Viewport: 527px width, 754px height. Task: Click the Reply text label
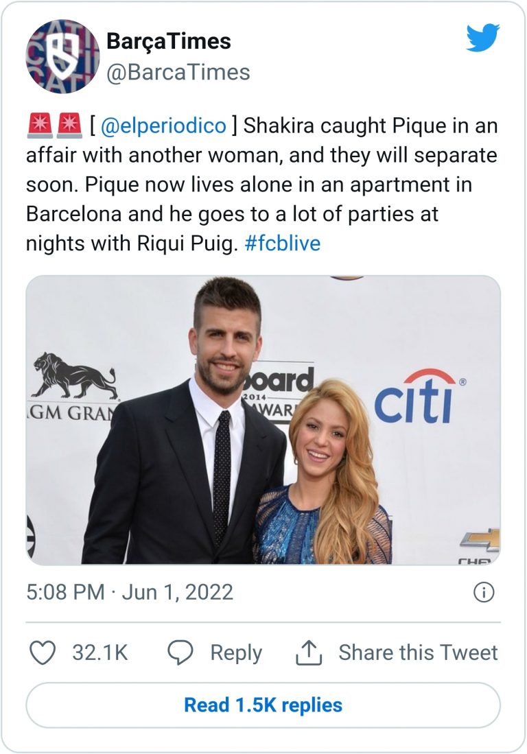coord(236,652)
